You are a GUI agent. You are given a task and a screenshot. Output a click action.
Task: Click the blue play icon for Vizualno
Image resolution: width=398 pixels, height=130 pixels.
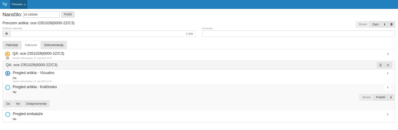pos(8,74)
